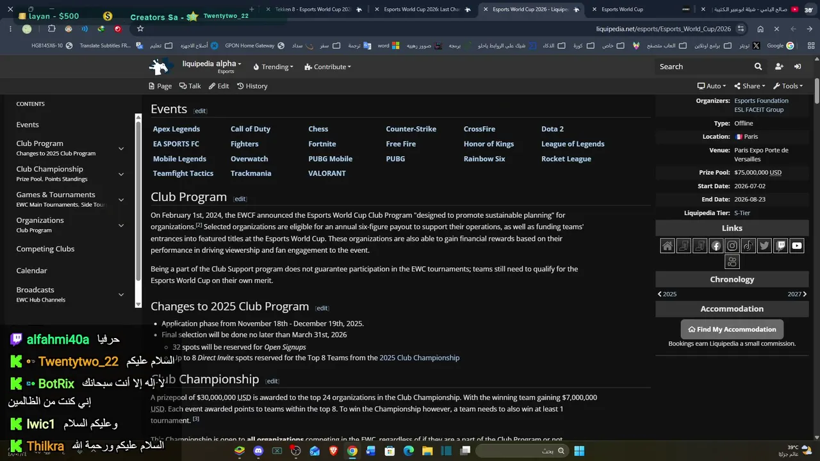The image size is (820, 461).
Task: Open the TikTok link icon
Action: pos(748,246)
